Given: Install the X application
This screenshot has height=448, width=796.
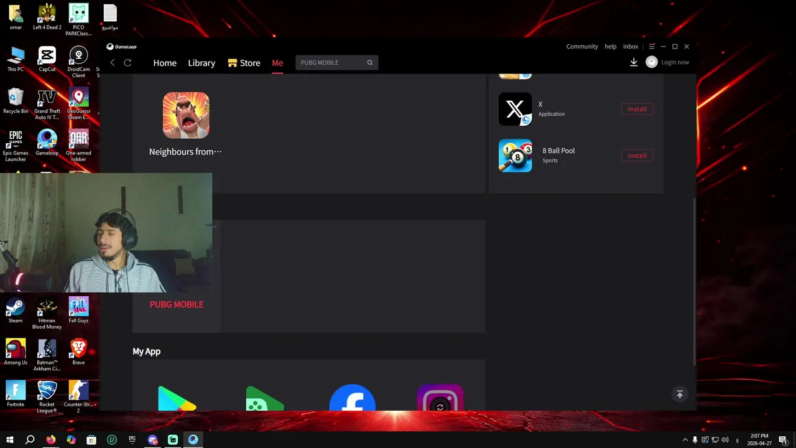Looking at the screenshot, I should pyautogui.click(x=637, y=109).
